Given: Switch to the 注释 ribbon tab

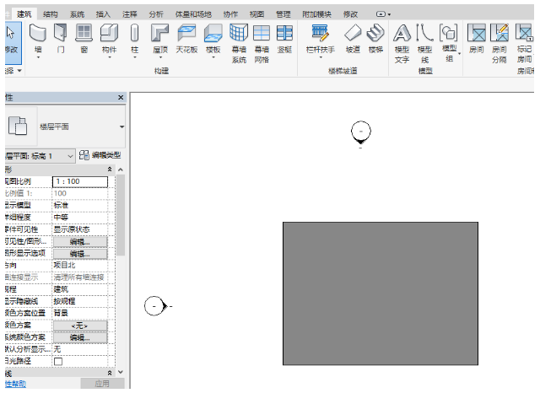Looking at the screenshot, I should pyautogui.click(x=129, y=14).
